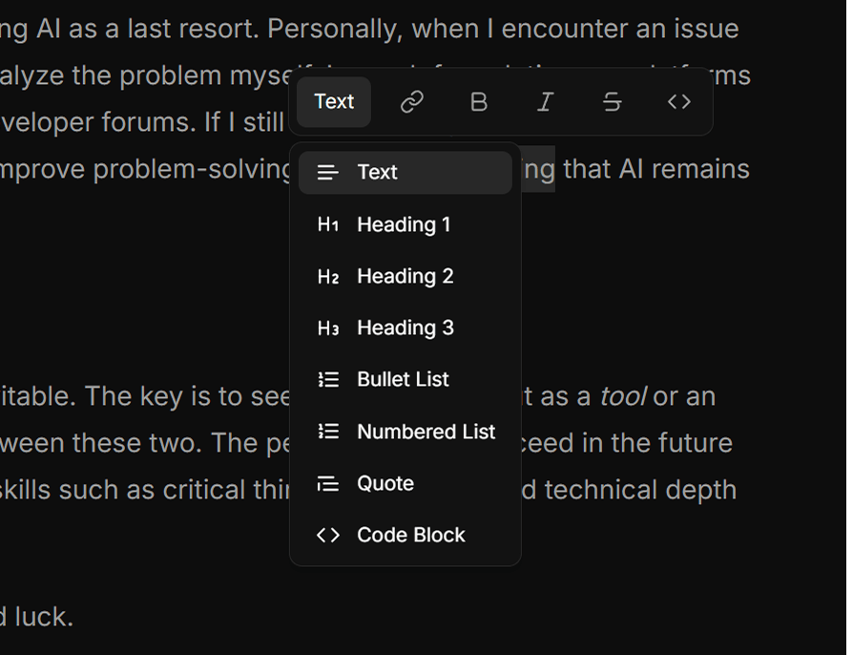Apply inline code formatting in toolbar

[678, 102]
